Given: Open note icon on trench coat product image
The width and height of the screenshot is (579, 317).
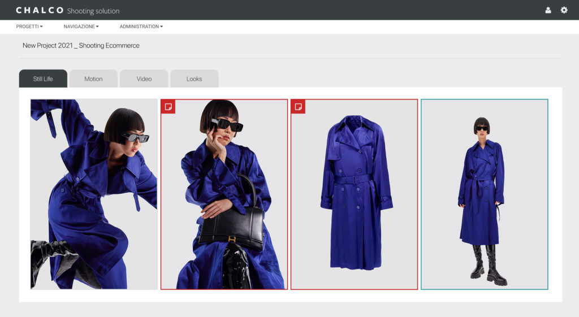Looking at the screenshot, I should pyautogui.click(x=298, y=107).
